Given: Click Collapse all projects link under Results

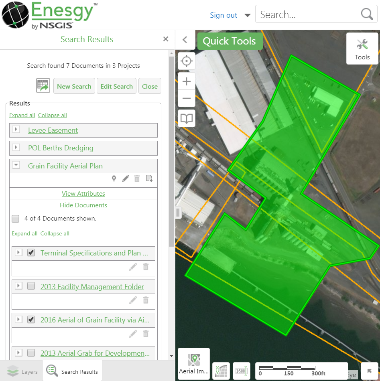Looking at the screenshot, I should click(x=53, y=115).
